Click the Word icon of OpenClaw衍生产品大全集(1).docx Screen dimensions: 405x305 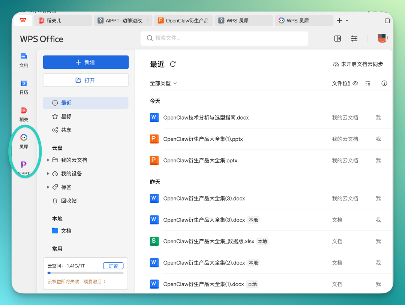click(x=154, y=284)
